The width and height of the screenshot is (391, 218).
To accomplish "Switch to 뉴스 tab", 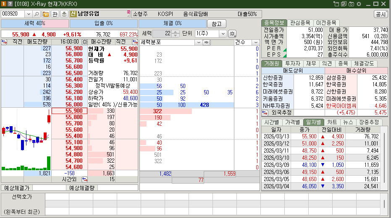I will [x=348, y=122].
